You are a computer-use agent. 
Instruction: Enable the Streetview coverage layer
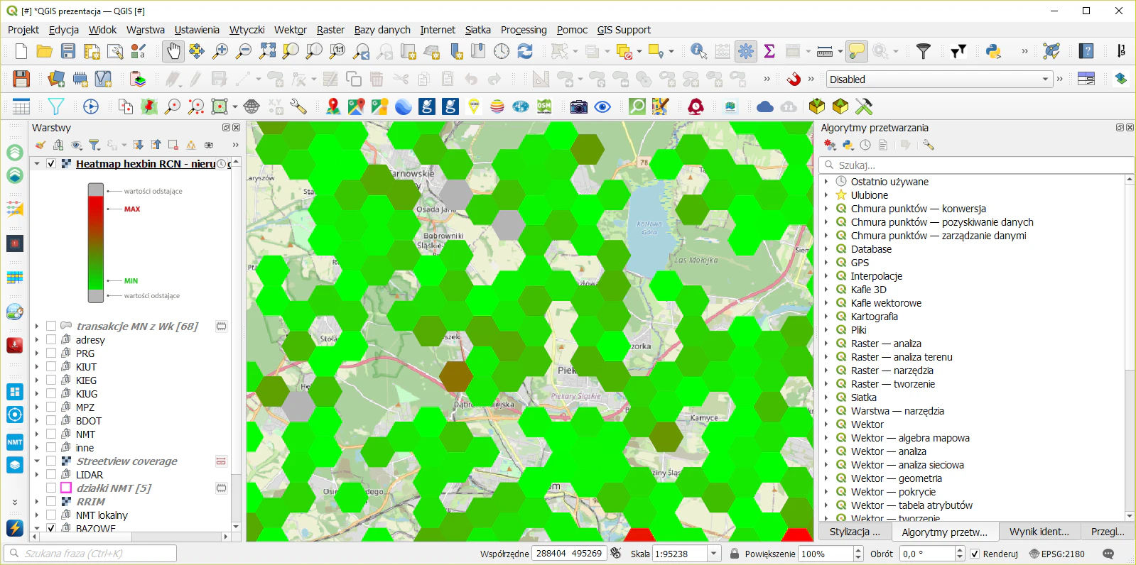51,461
